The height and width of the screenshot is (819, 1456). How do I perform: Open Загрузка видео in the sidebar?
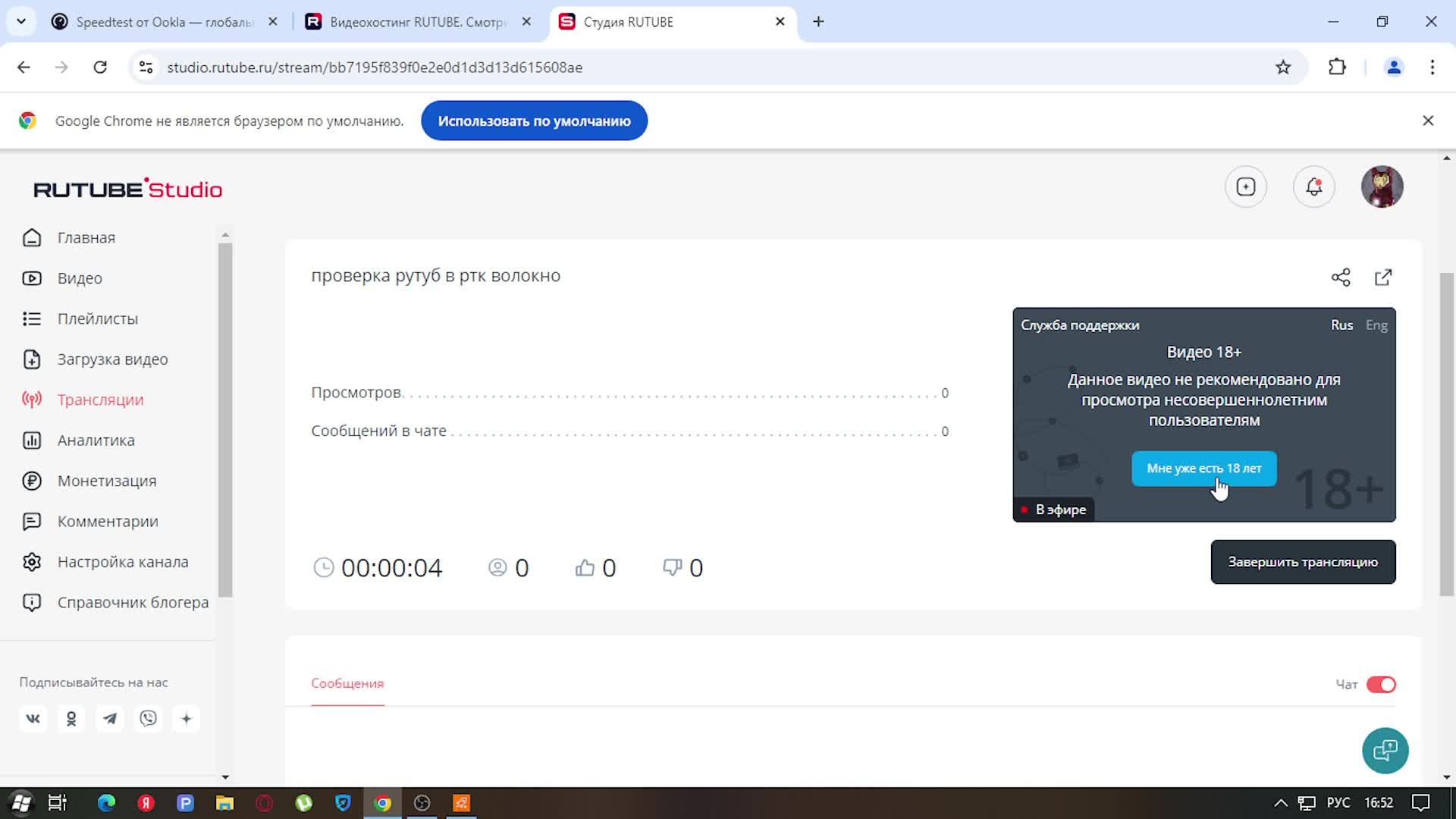(x=112, y=359)
